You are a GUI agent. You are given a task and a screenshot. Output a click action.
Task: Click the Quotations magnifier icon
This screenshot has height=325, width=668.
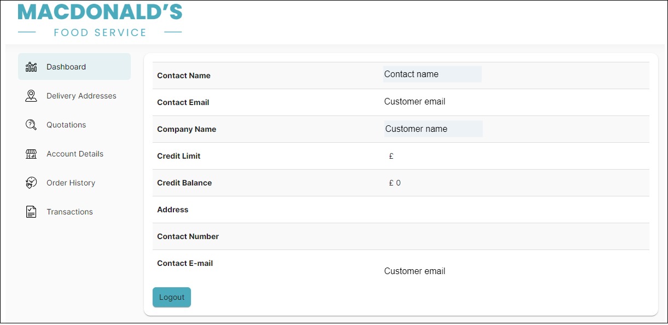pos(31,125)
